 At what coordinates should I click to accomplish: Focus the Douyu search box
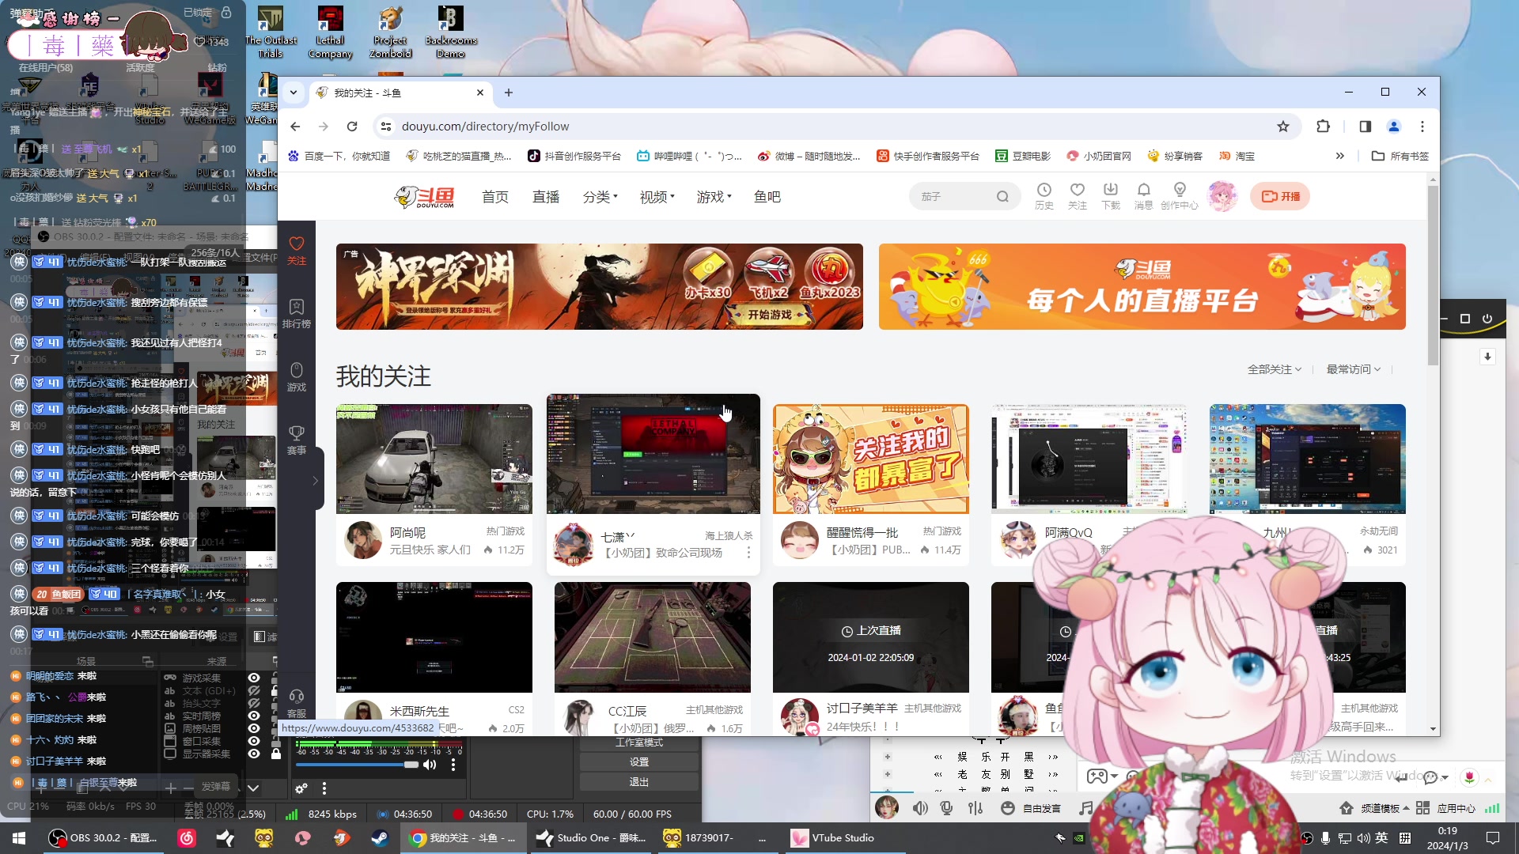coord(953,197)
